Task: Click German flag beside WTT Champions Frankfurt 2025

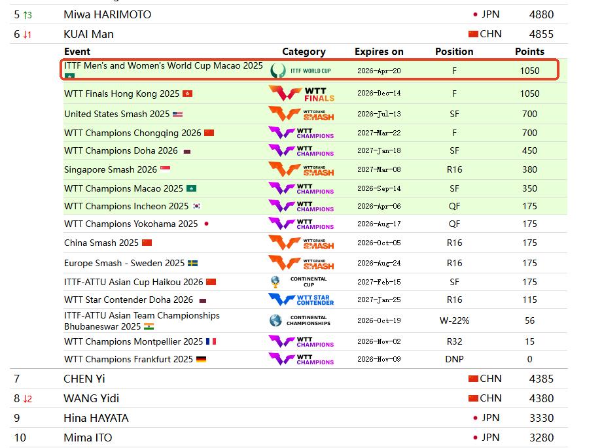Action: point(201,359)
